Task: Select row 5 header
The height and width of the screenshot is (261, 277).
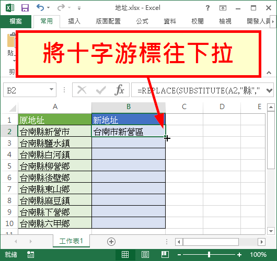Action: point(9,165)
